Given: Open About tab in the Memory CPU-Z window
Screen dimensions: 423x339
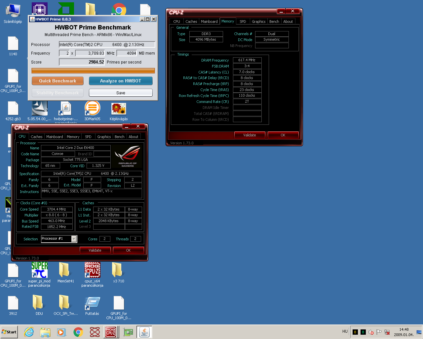Looking at the screenshot, I should click(288, 22).
